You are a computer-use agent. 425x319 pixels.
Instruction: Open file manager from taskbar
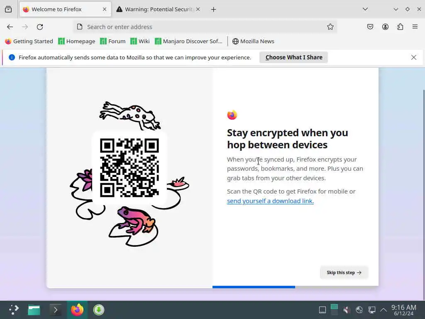(34, 310)
